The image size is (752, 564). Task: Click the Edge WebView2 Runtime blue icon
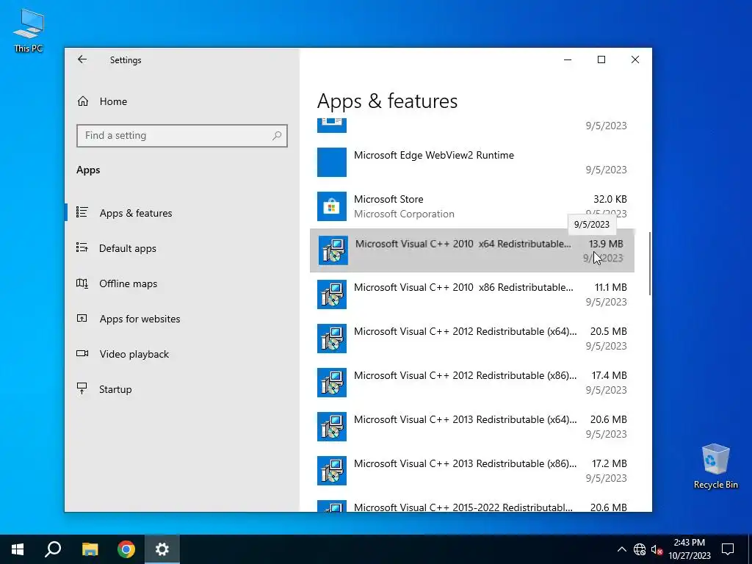[x=332, y=162]
